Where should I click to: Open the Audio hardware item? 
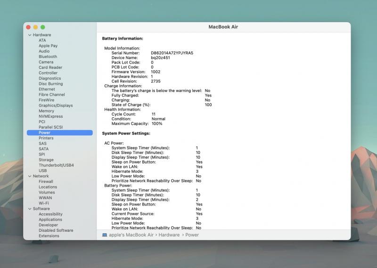pyautogui.click(x=44, y=51)
